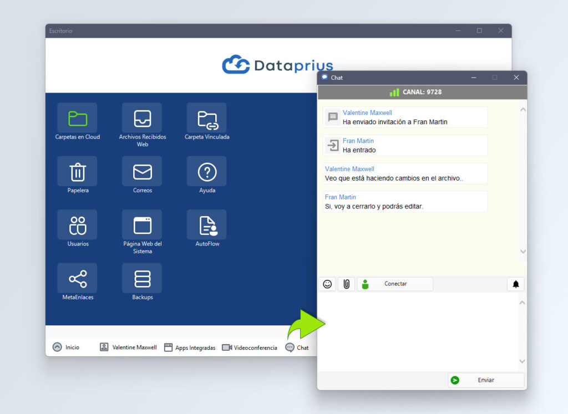Screen dimensions: 568x414
Task: Open the Backups icon
Action: tap(142, 278)
